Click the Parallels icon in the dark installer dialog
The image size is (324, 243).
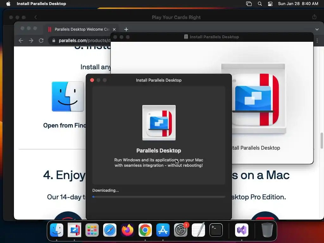(159, 123)
